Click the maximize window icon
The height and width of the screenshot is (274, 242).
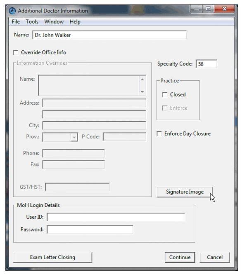tap(208, 9)
